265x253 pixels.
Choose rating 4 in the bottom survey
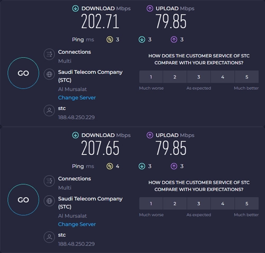(223, 204)
